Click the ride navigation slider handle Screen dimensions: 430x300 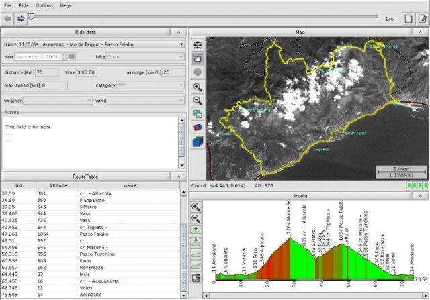tap(31, 16)
